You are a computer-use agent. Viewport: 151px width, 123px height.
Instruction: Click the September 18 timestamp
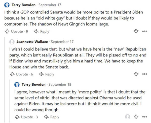60,84
